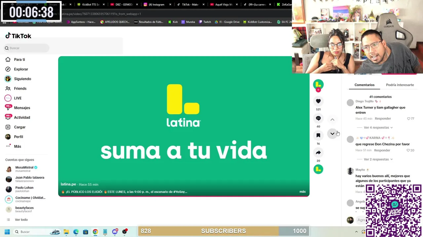Open latina.pe author link on video
The image size is (423, 237).
coord(68,184)
